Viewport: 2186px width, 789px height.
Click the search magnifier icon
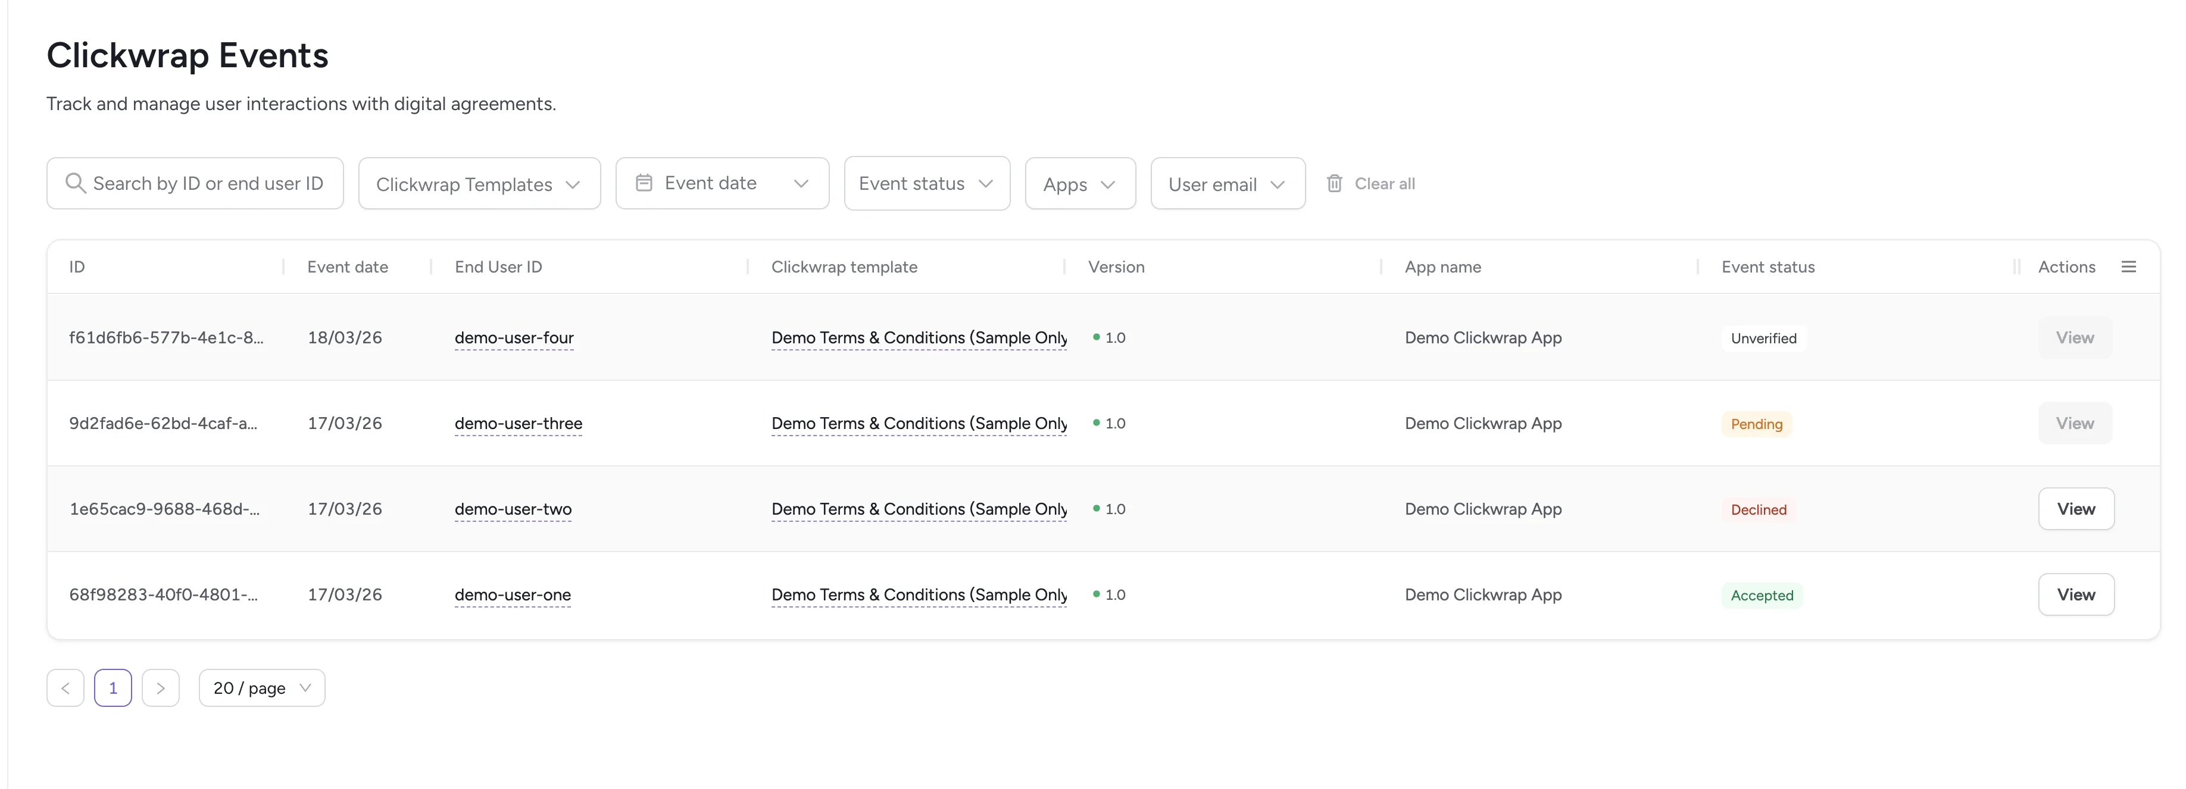click(x=76, y=183)
